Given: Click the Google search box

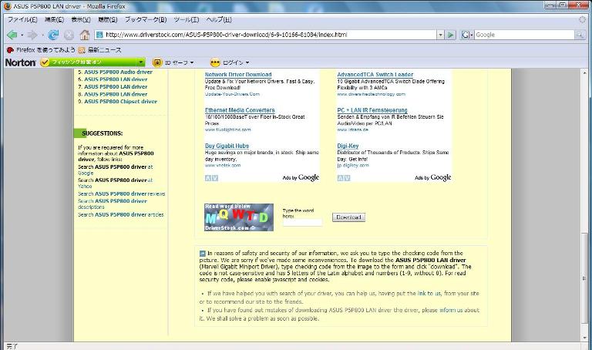Looking at the screenshot, I should [x=524, y=35].
